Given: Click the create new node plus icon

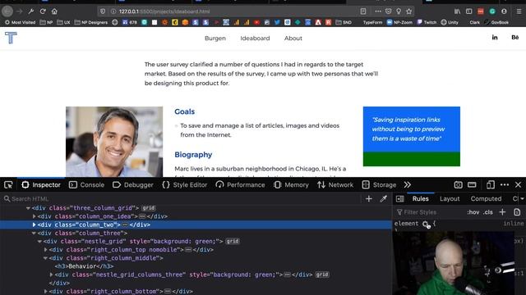Looking at the screenshot, I should click(369, 198).
